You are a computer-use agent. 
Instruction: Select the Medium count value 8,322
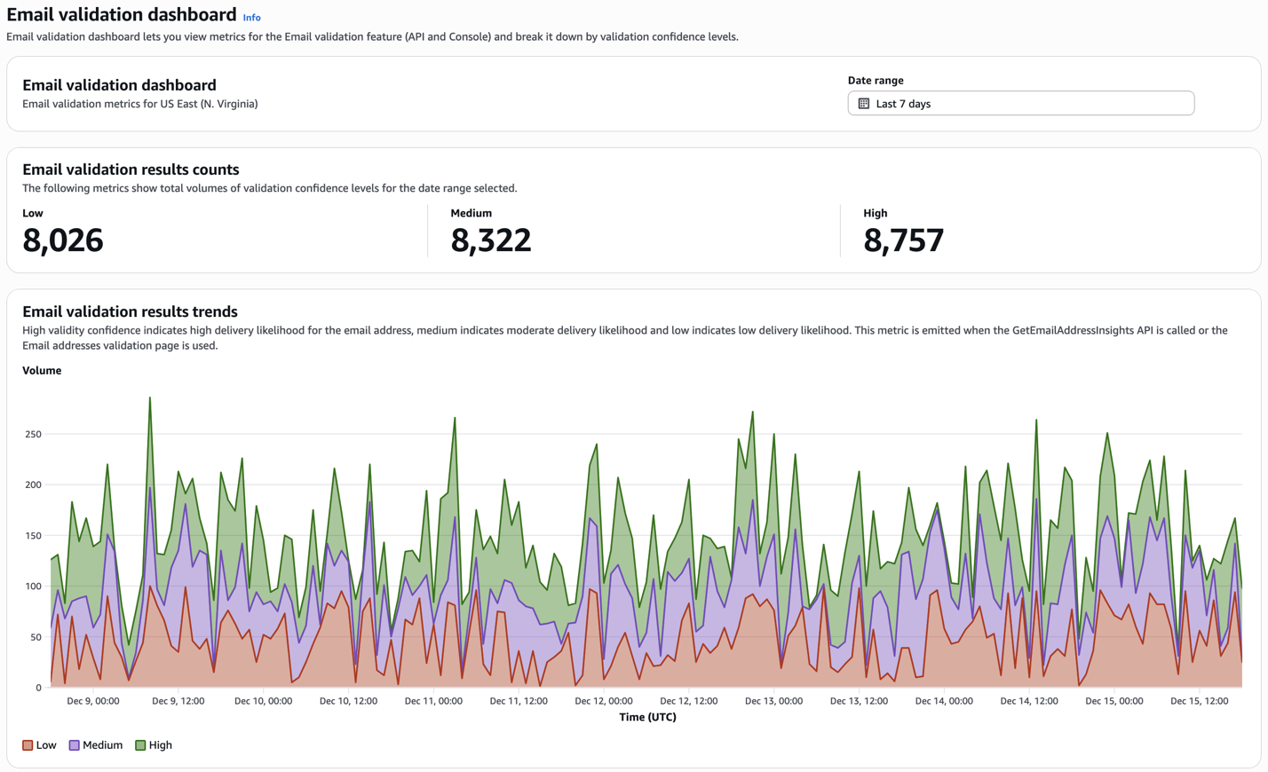(491, 240)
